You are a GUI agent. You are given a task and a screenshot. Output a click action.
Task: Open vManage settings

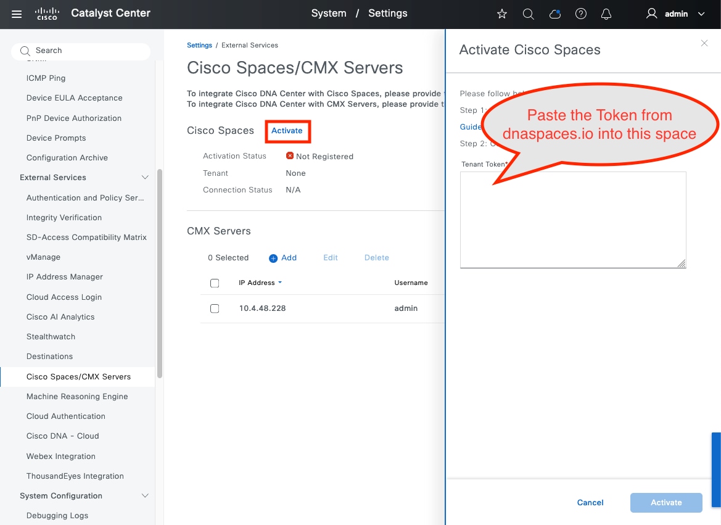point(43,257)
